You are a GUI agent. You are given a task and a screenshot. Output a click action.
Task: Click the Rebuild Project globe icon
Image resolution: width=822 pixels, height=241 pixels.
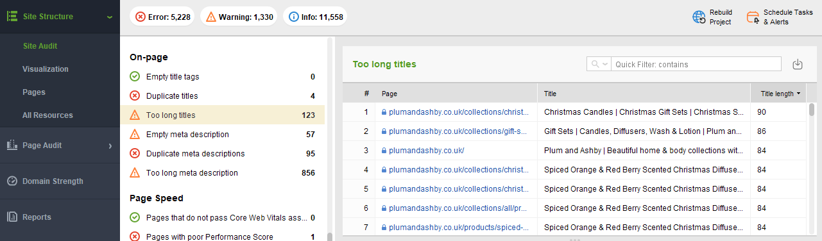coord(699,17)
